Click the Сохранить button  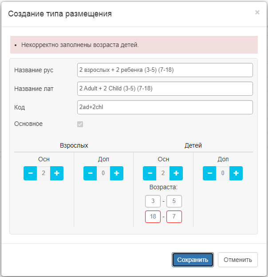(x=193, y=260)
